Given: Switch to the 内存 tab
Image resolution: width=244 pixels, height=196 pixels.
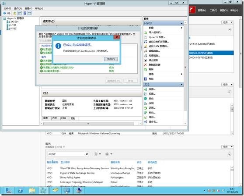Looking at the screenshot, I should pyautogui.click(x=55, y=118).
